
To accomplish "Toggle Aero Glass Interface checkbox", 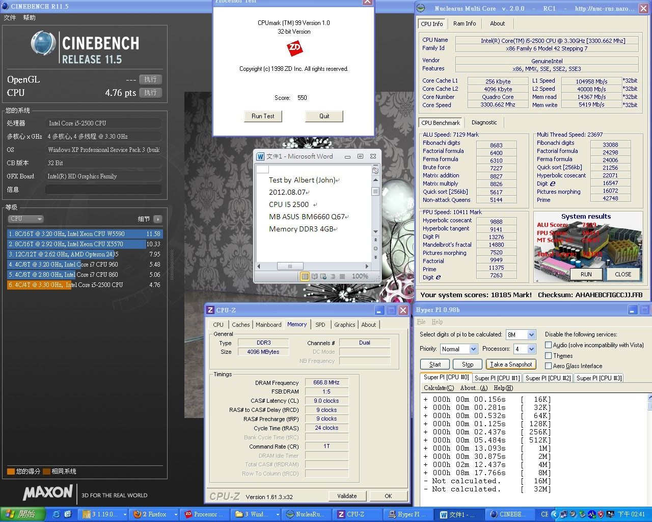I will pos(549,366).
